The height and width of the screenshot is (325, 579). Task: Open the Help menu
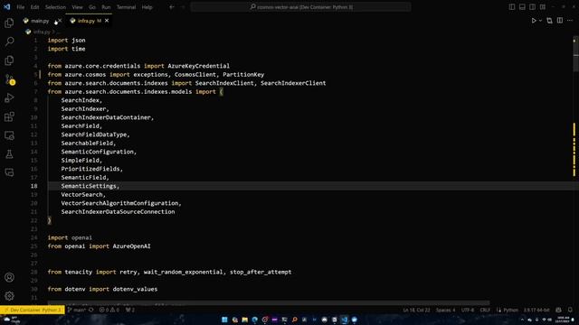[147, 7]
